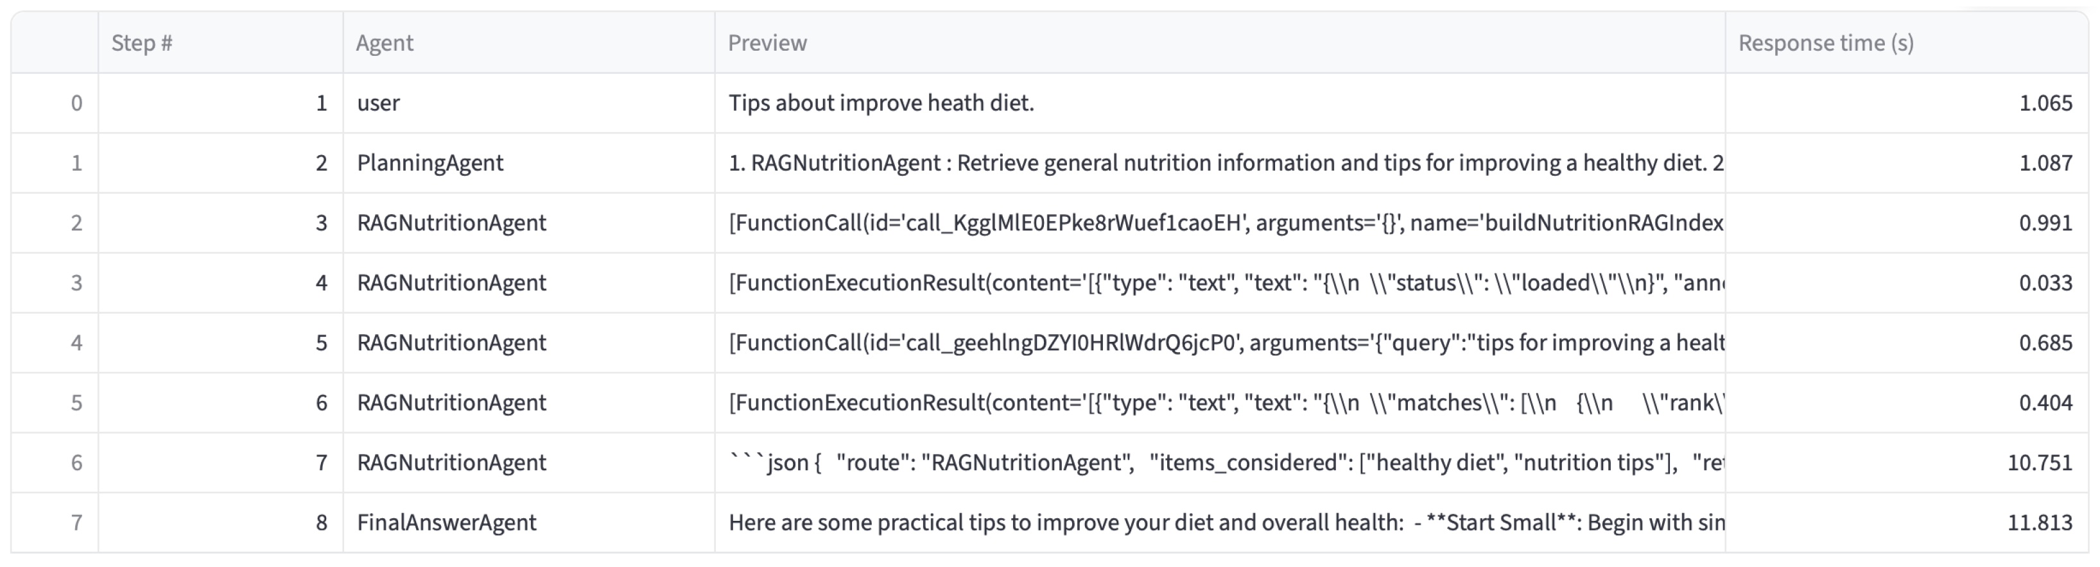Click the "Response time (s)" column header

(1825, 43)
